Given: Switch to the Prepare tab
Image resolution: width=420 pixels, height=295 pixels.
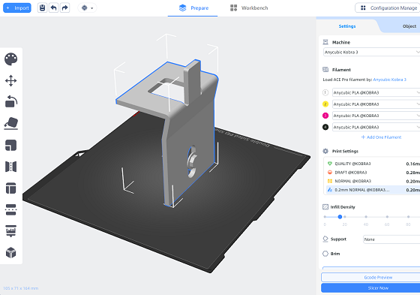Looking at the screenshot, I should point(193,8).
